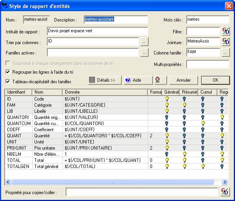Toggle the Général lightbulb for the ID row
This screenshot has width=235, height=201.
pyautogui.click(x=167, y=99)
